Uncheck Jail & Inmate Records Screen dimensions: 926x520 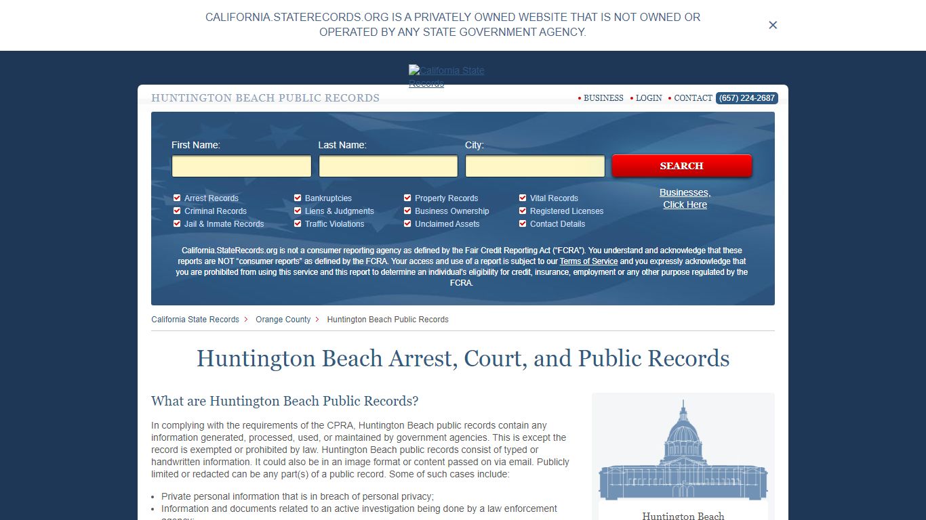point(177,223)
